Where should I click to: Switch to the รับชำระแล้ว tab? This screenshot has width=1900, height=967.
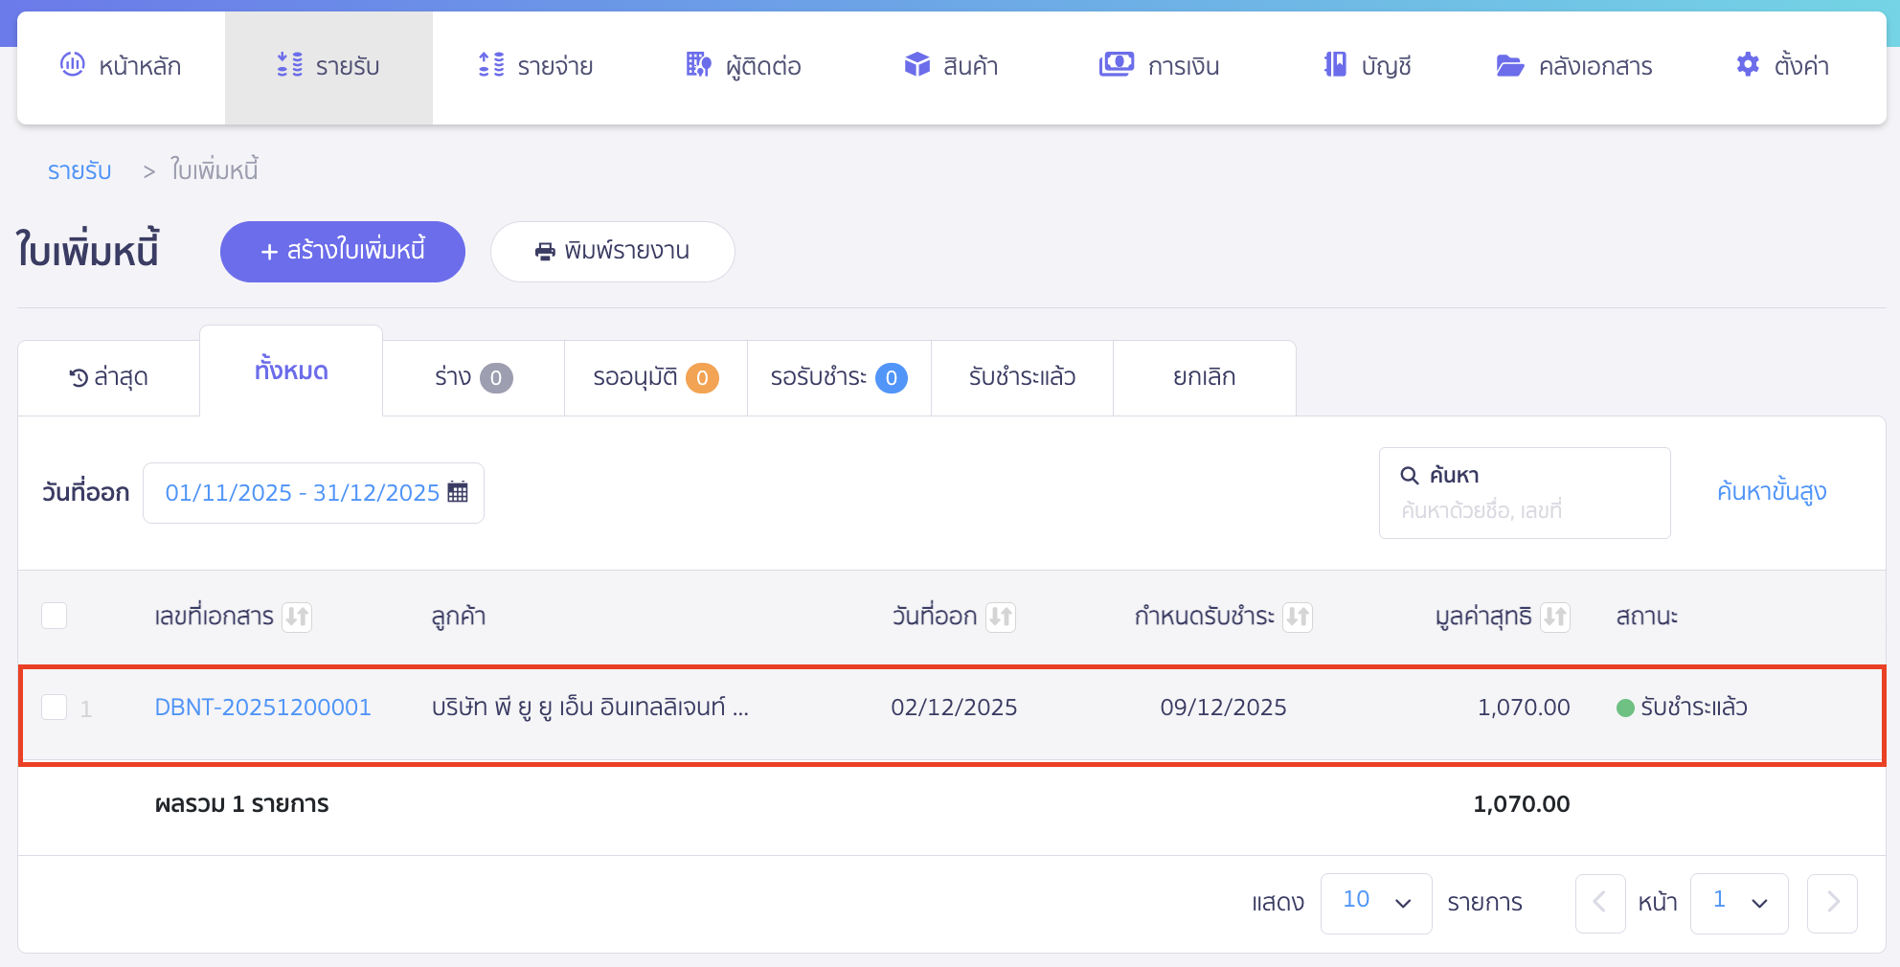[x=1020, y=377]
